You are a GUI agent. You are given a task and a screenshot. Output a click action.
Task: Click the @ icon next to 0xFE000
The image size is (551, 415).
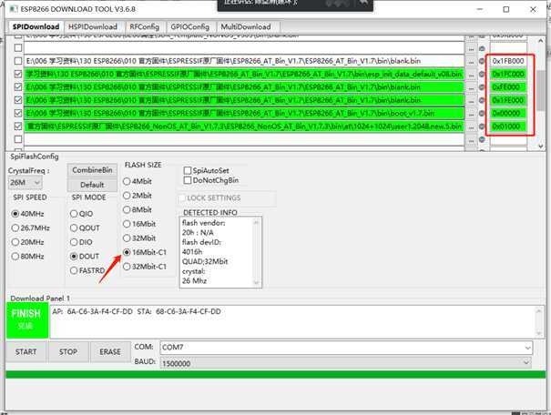coord(482,87)
